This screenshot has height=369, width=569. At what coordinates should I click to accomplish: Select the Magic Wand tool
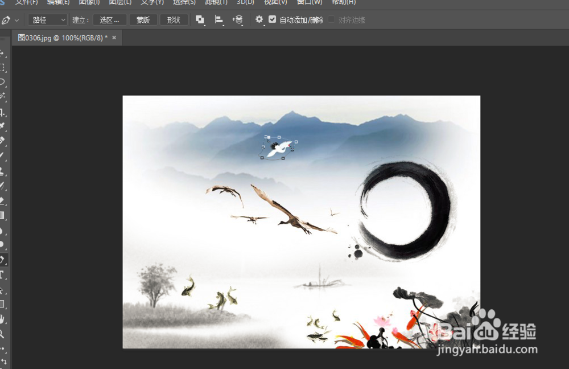coord(2,96)
